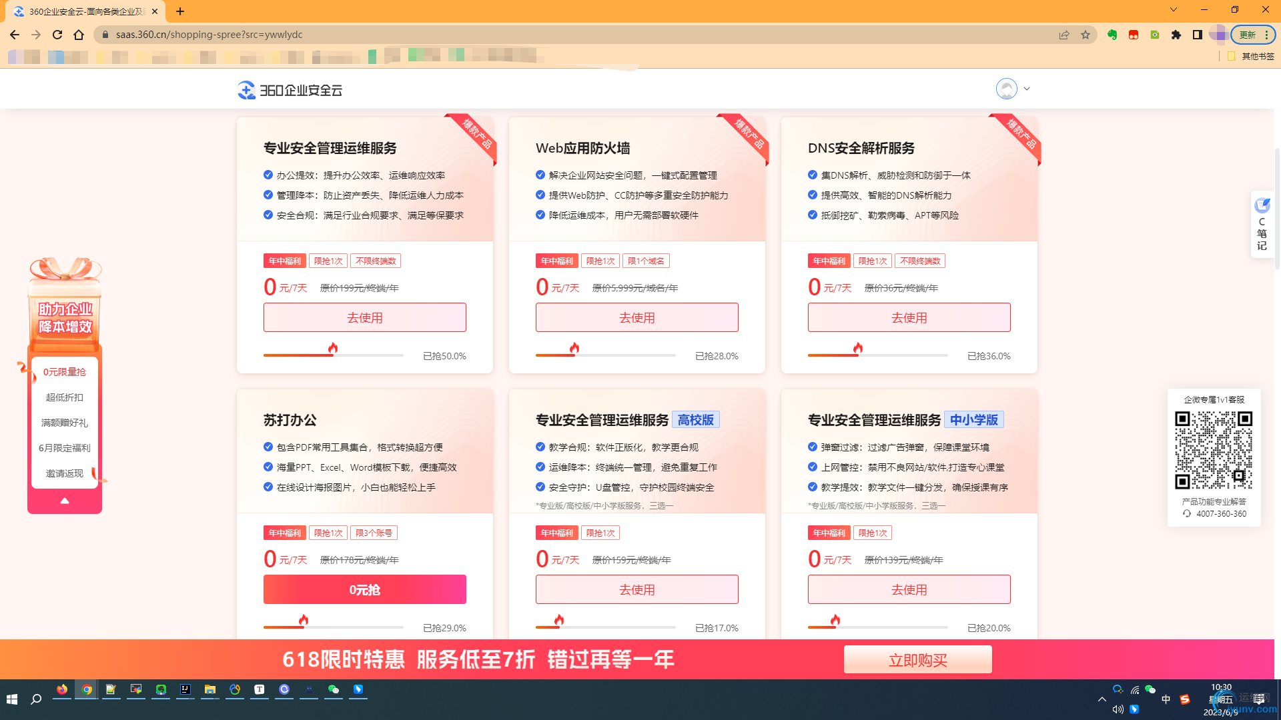Click 去使用 for 专业安全管理运维服务 top card
Screen dimensions: 1281x720
365,317
